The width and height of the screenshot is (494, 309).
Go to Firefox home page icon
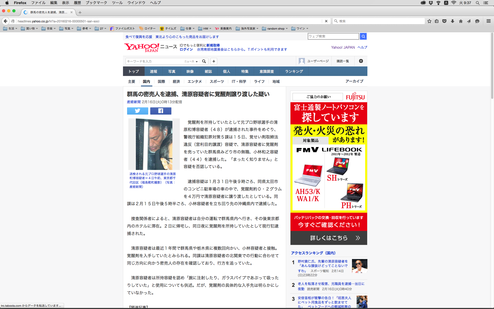461,21
